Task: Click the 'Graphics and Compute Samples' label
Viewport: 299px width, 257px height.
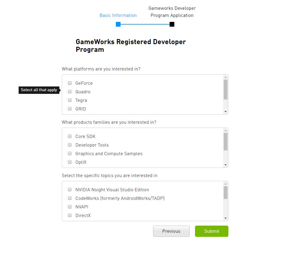Action: point(109,154)
